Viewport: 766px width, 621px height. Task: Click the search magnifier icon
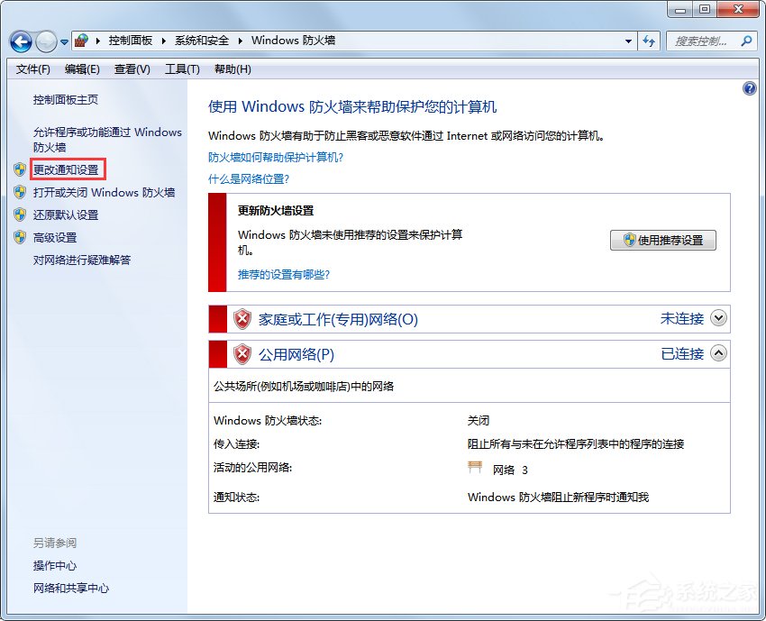tap(749, 41)
